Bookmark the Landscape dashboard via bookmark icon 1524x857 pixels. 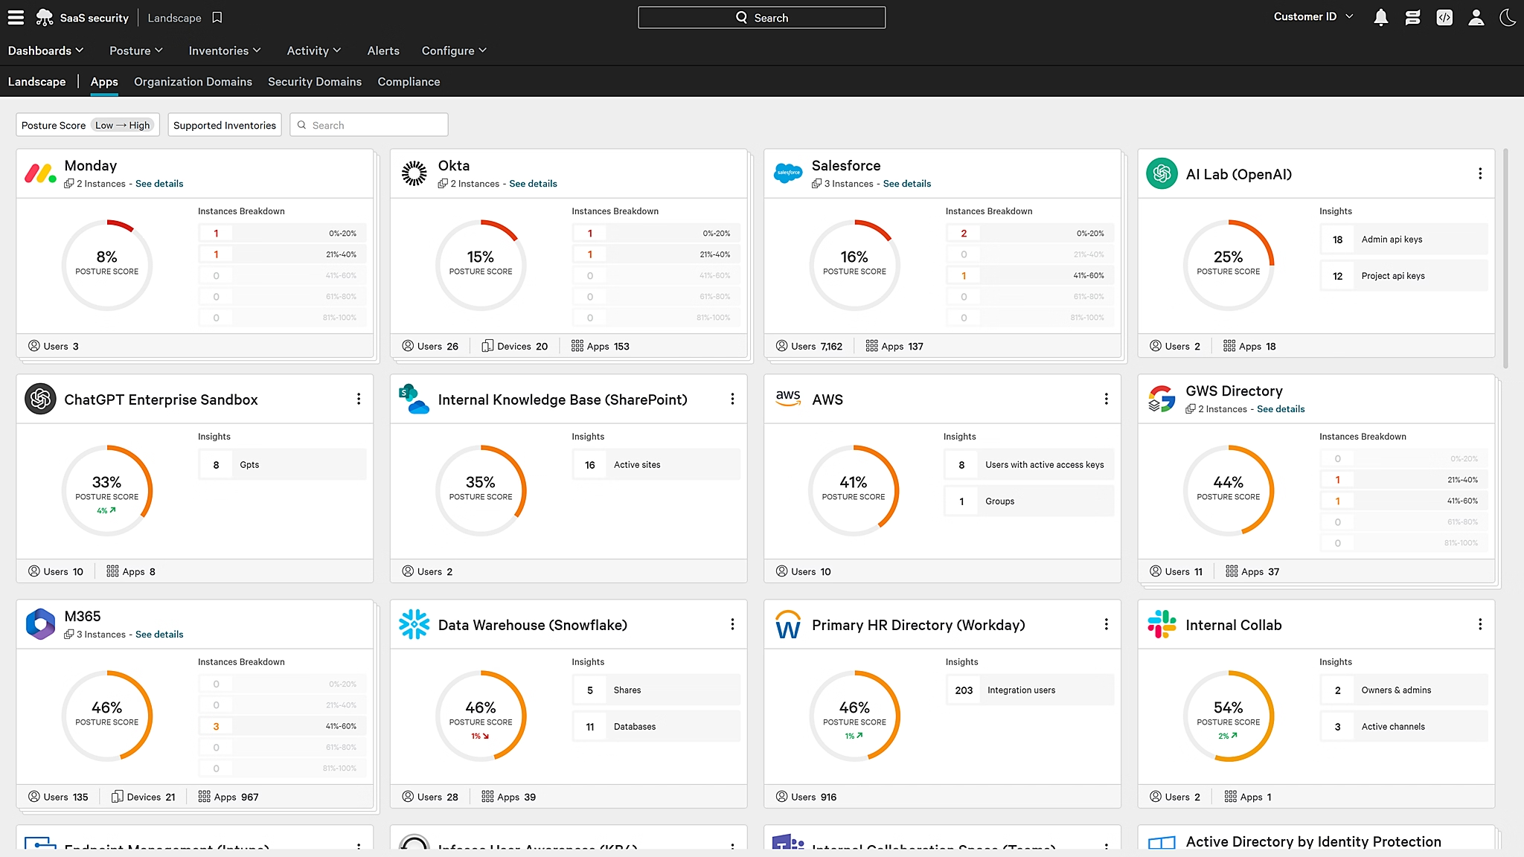[216, 17]
